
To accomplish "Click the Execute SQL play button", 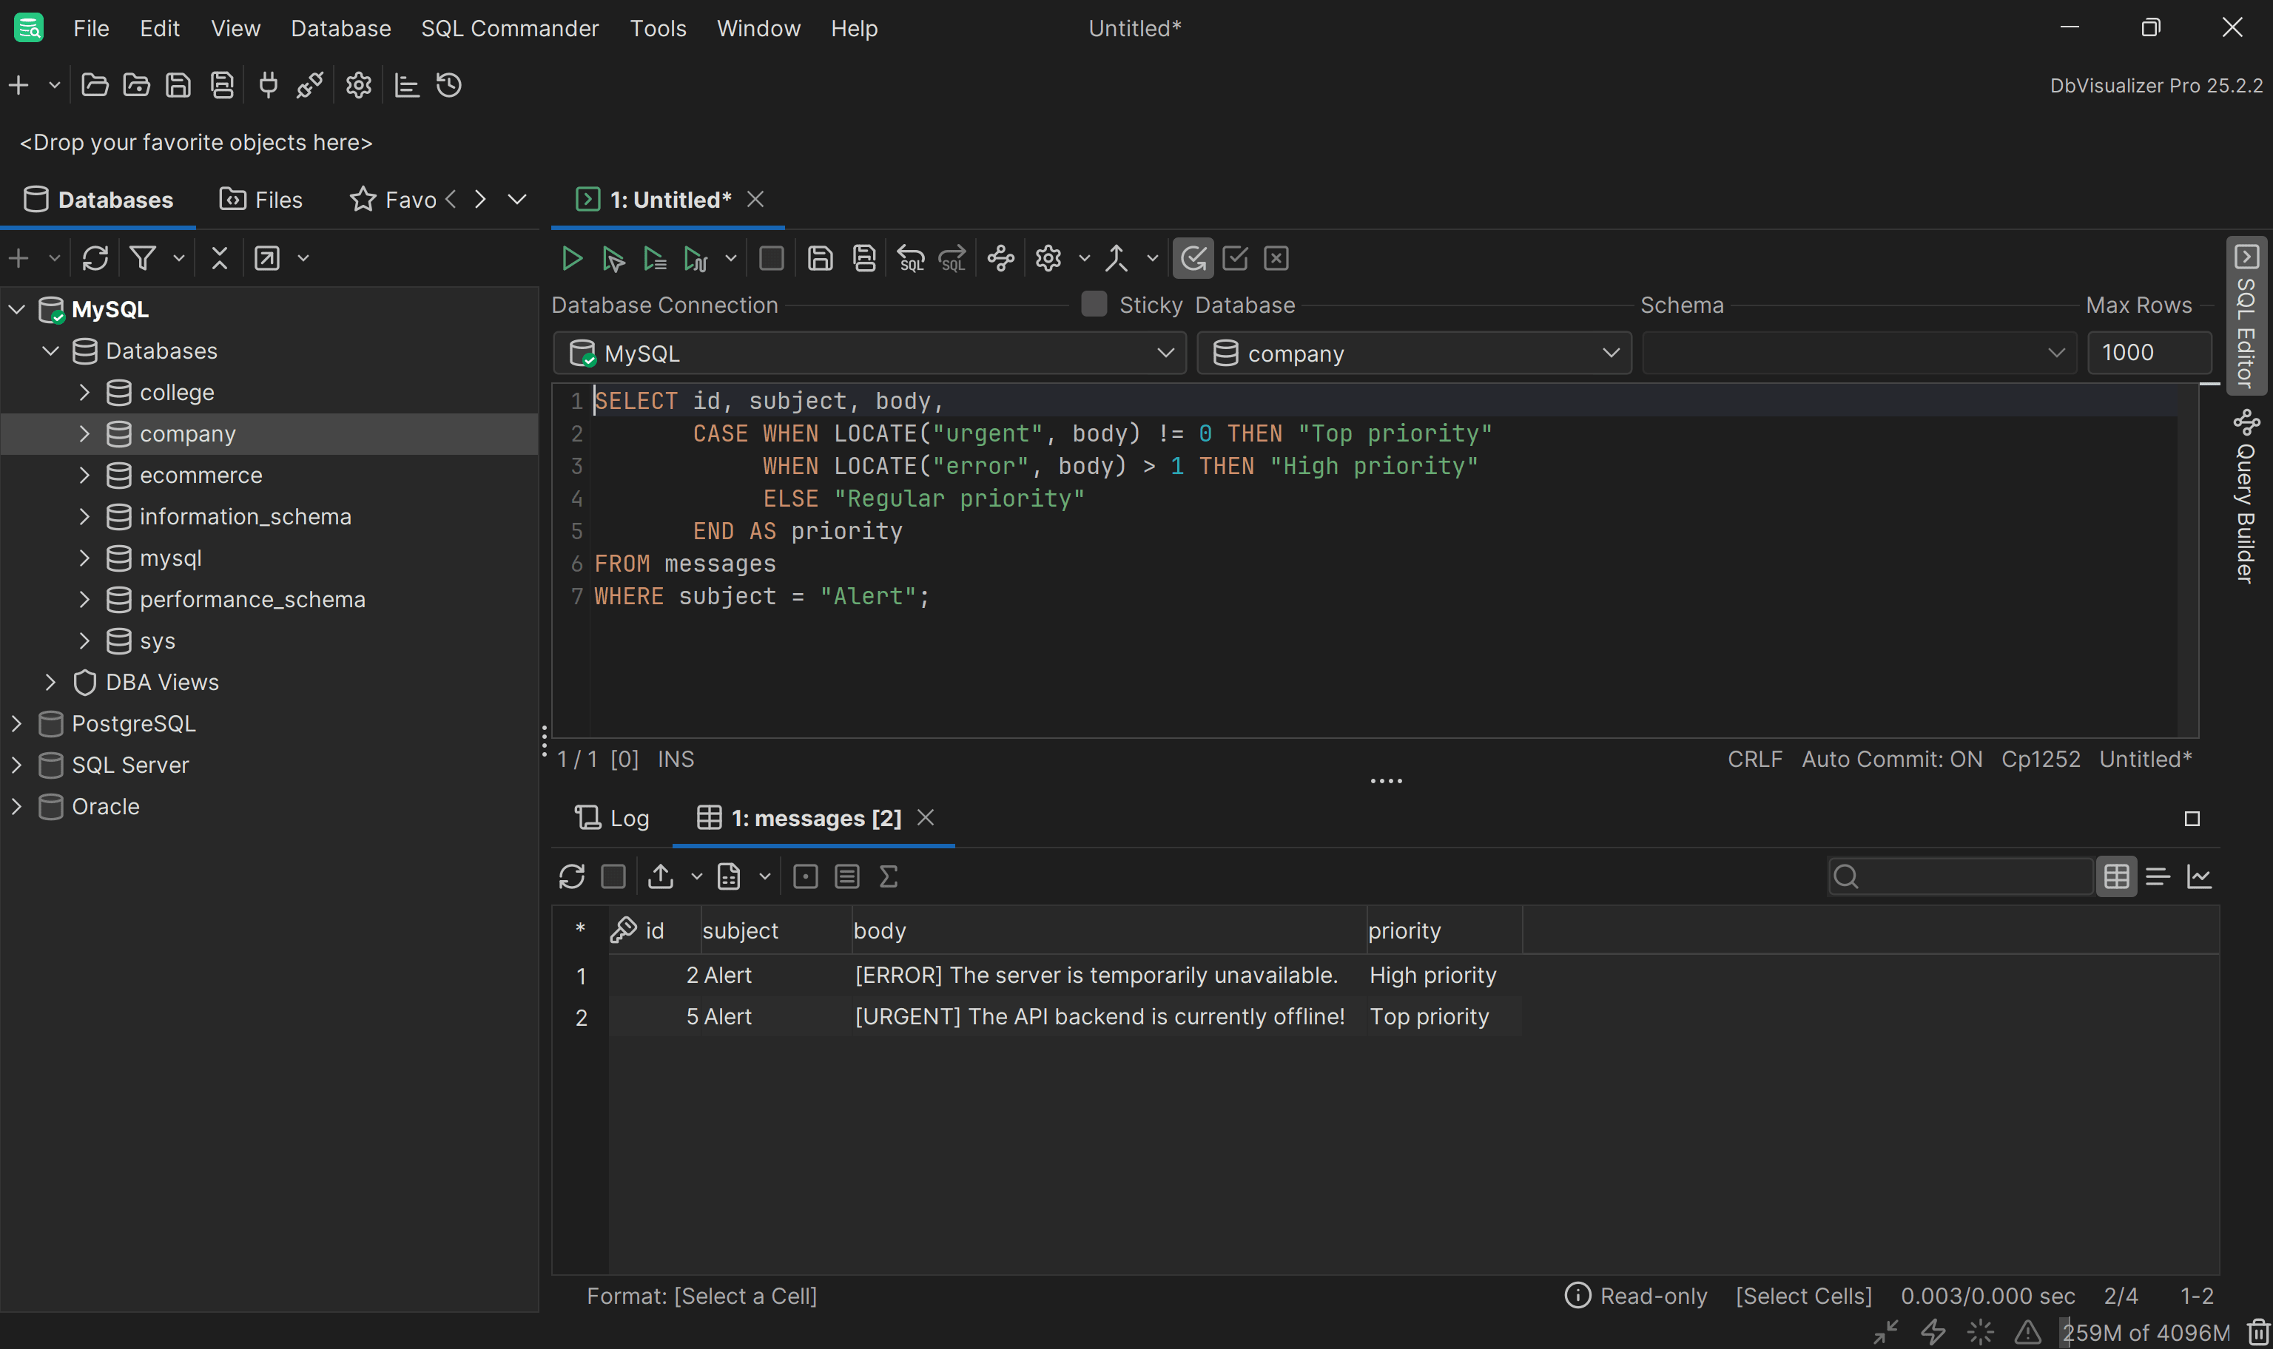I will (571, 259).
